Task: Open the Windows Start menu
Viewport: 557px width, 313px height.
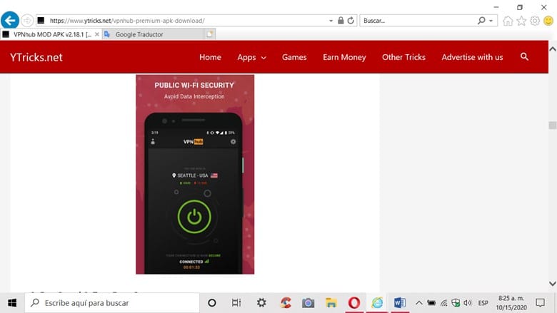Action: (x=12, y=303)
